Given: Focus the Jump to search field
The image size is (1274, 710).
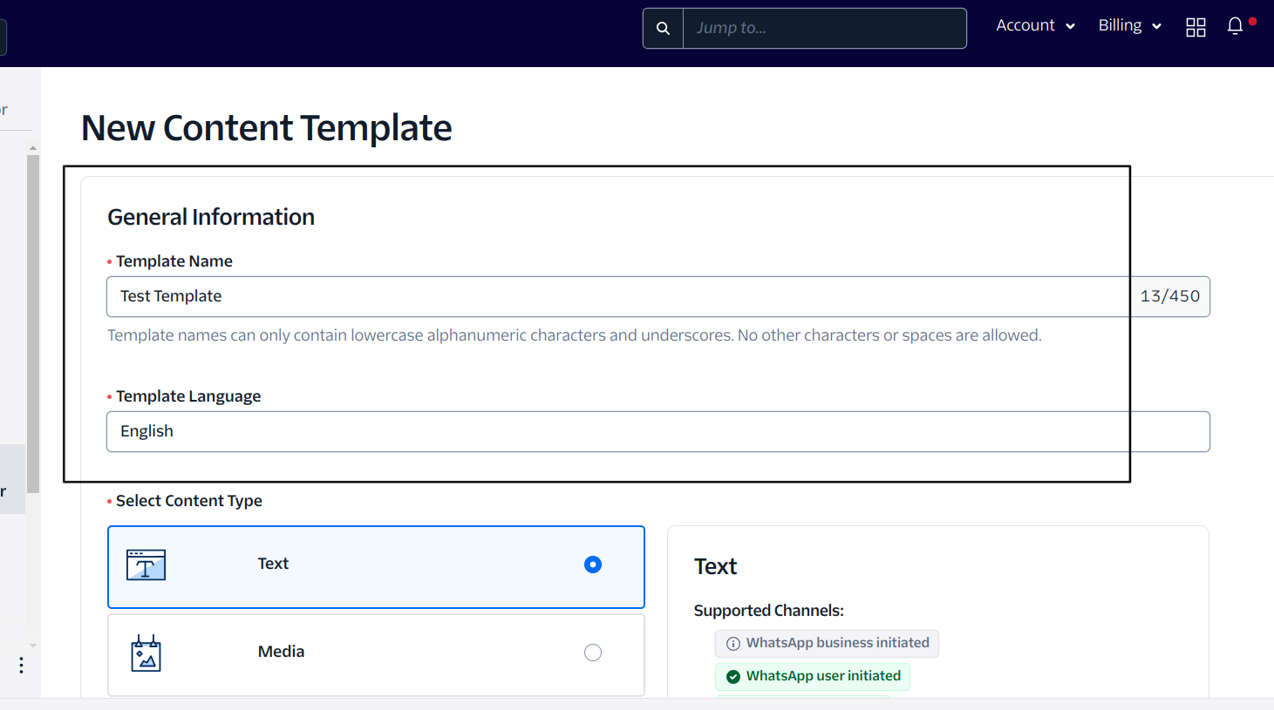Looking at the screenshot, I should click(824, 28).
